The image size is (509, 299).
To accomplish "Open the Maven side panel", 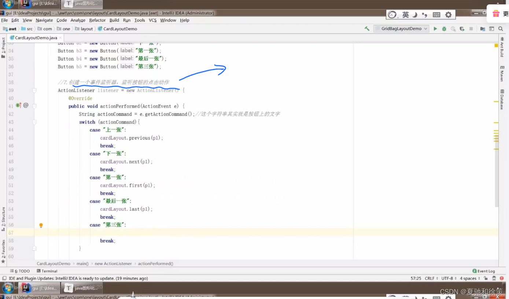I will click(502, 74).
